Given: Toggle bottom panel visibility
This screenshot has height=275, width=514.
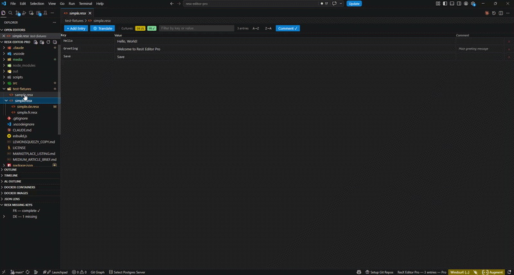Looking at the screenshot, I should (452, 4).
